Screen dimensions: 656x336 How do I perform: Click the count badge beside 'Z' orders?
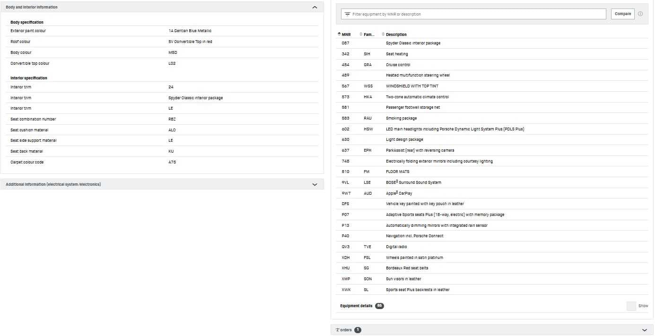click(x=358, y=330)
